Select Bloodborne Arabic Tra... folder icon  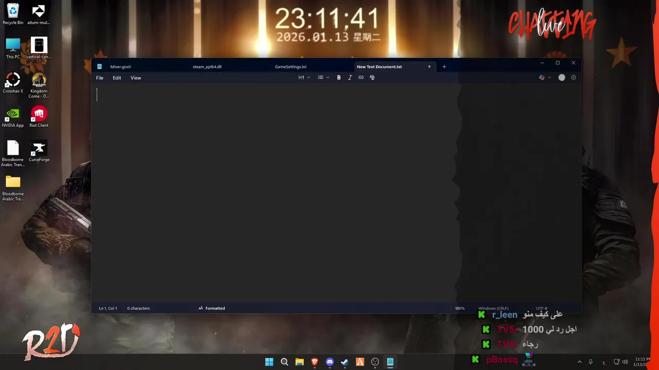[x=13, y=188]
